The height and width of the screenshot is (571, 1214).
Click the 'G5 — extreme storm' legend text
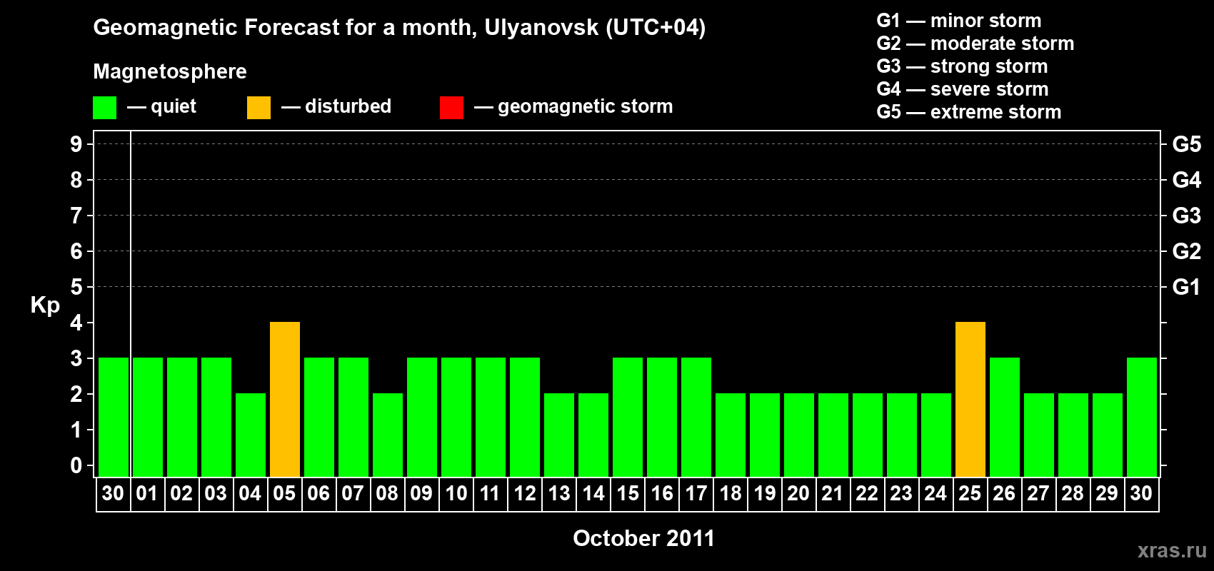coord(969,112)
